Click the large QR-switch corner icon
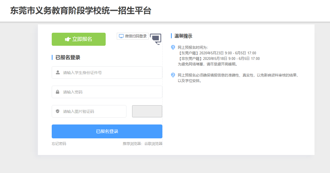Viewport: 330px width, 173px height. coord(156,39)
